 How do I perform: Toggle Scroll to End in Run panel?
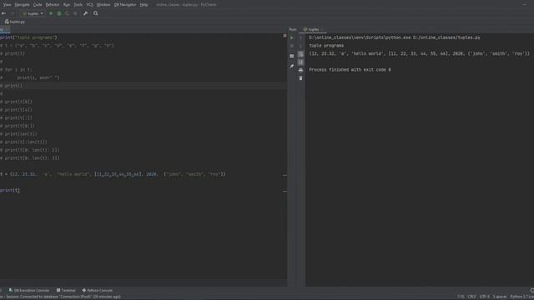tap(300, 62)
